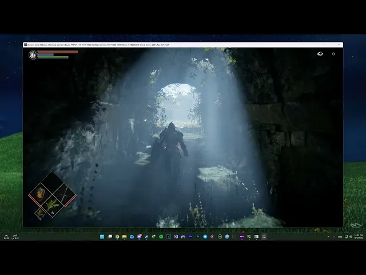Open Photoshop from the taskbar
Image resolution: width=366 pixels, height=275 pixels.
[198, 237]
